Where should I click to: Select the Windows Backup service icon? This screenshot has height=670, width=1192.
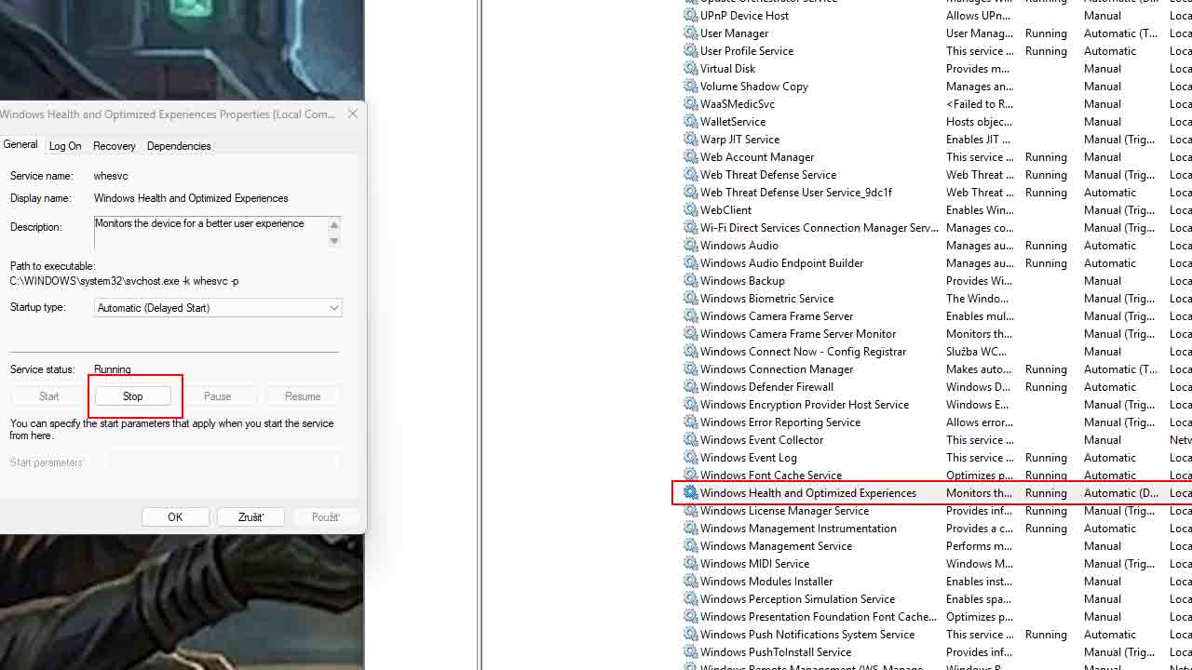click(x=690, y=281)
